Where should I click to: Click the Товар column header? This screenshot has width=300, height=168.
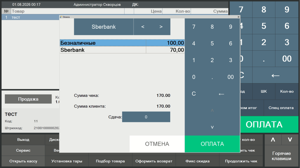click(68, 11)
